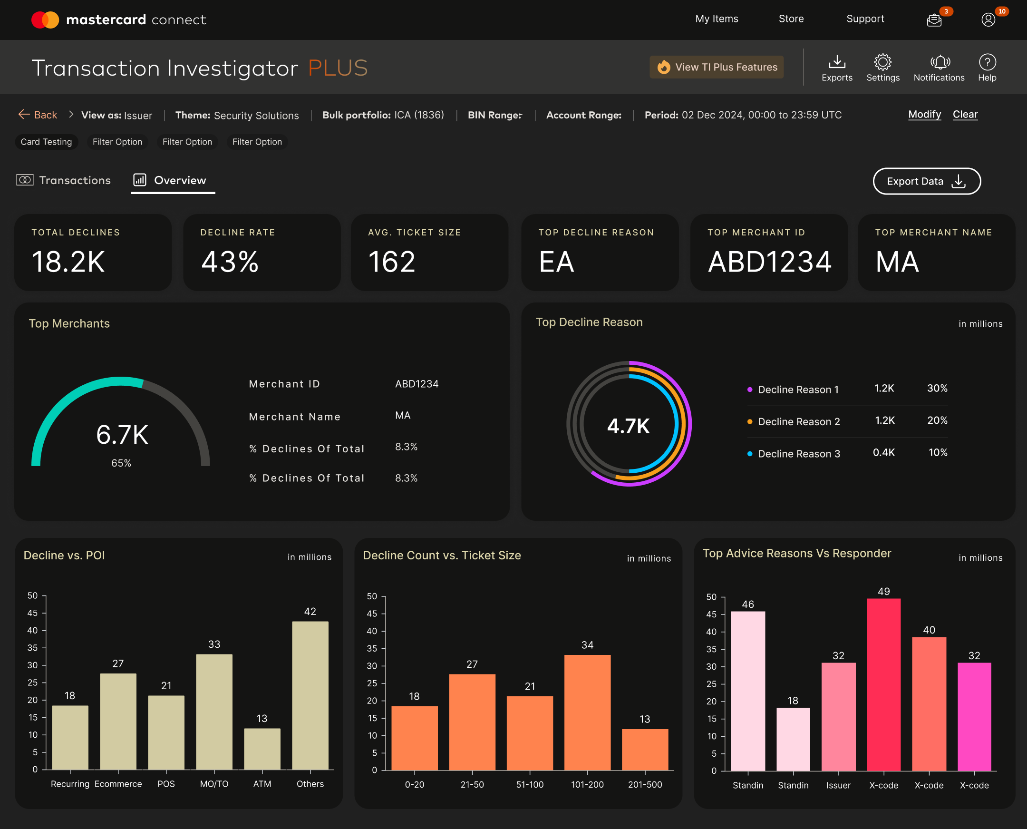Open the user profile icon
This screenshot has height=829, width=1027.
click(x=988, y=20)
